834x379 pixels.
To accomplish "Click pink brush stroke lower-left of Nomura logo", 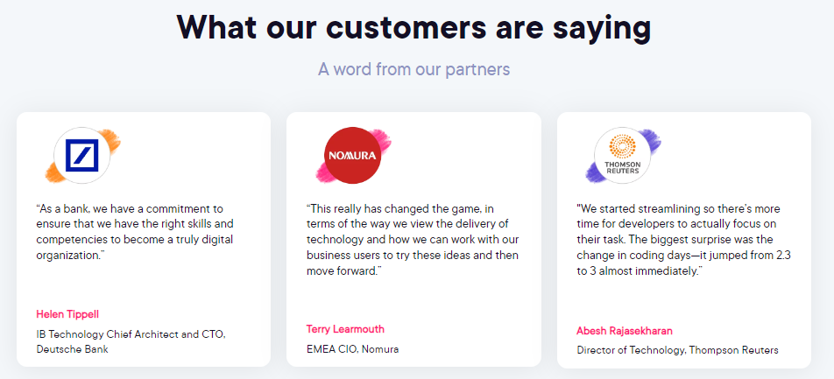I will click(322, 174).
